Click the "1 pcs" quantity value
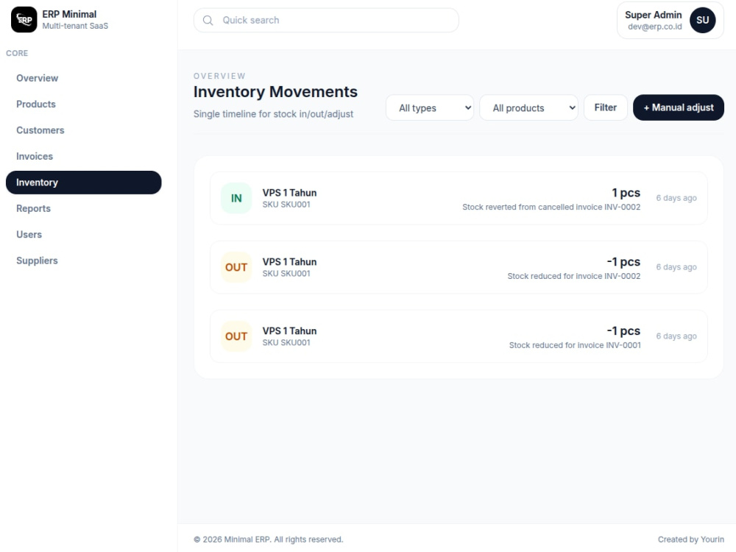The width and height of the screenshot is (736, 552). click(626, 193)
